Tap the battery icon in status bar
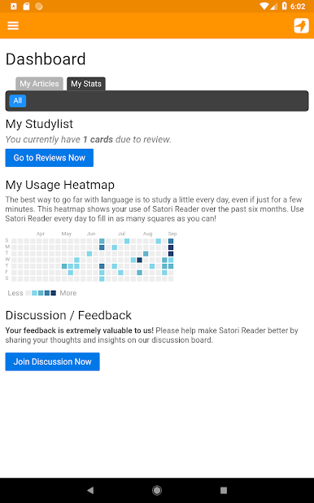 click(284, 6)
